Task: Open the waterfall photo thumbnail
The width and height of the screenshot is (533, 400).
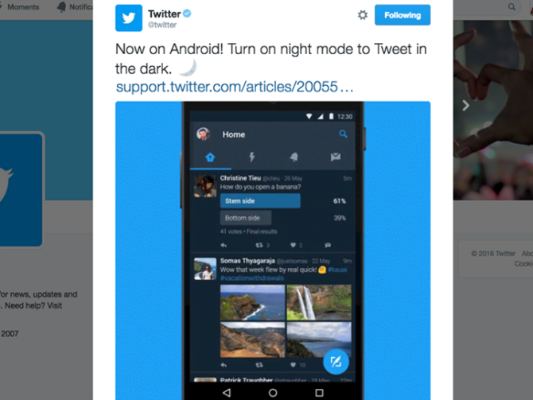Action: pos(319,302)
